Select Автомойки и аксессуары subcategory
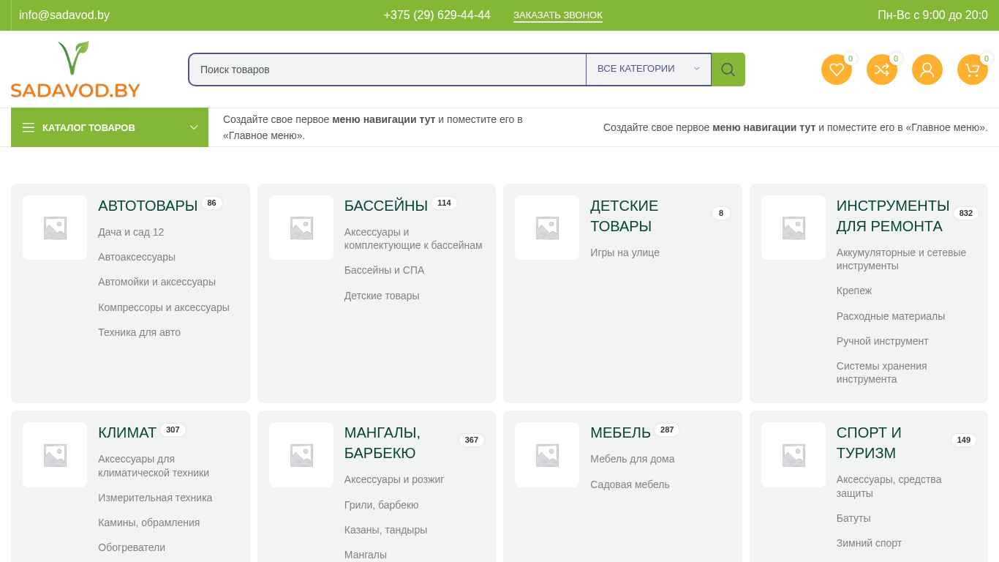999x562 pixels. pos(157,282)
